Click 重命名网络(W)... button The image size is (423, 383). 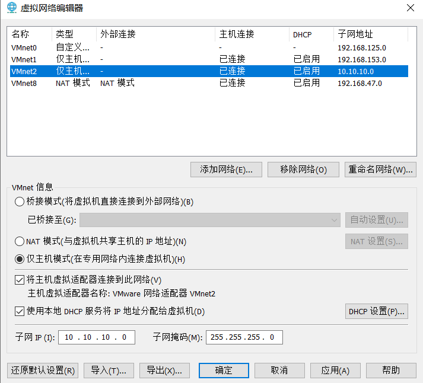pyautogui.click(x=380, y=170)
